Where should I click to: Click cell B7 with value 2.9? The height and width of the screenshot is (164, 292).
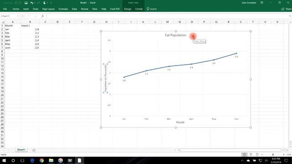(30, 47)
